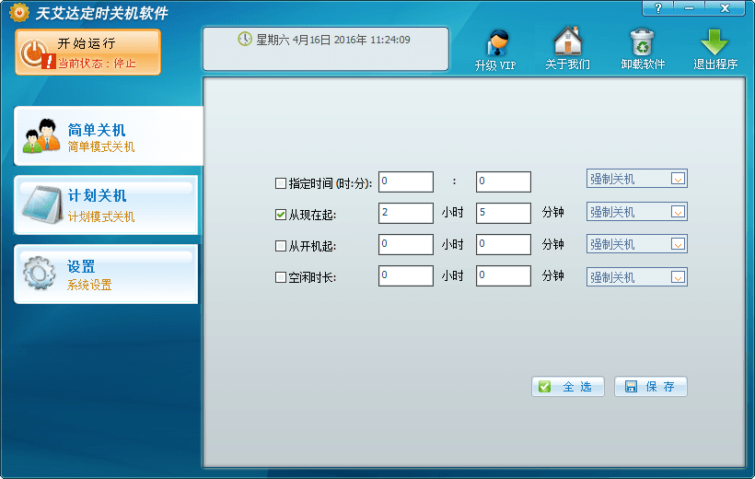Click the 卸载软件 recycle bin icon
755x479 pixels.
642,42
